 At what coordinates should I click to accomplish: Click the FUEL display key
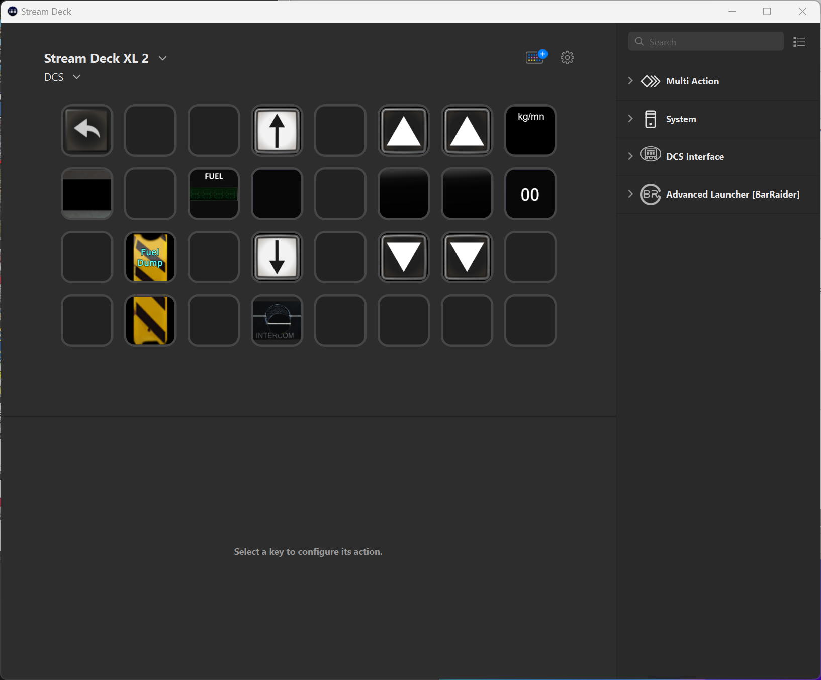214,193
